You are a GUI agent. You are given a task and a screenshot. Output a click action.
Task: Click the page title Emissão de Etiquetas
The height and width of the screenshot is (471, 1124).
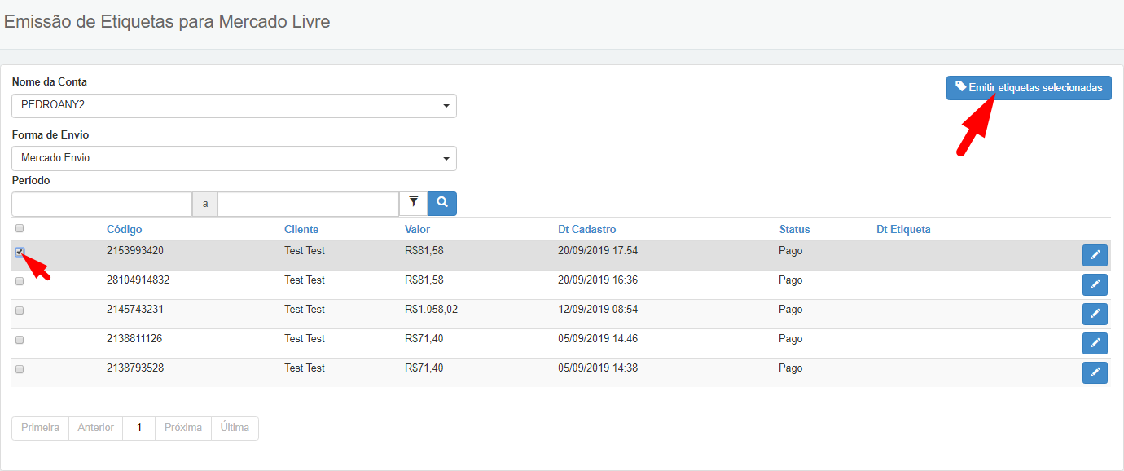167,22
